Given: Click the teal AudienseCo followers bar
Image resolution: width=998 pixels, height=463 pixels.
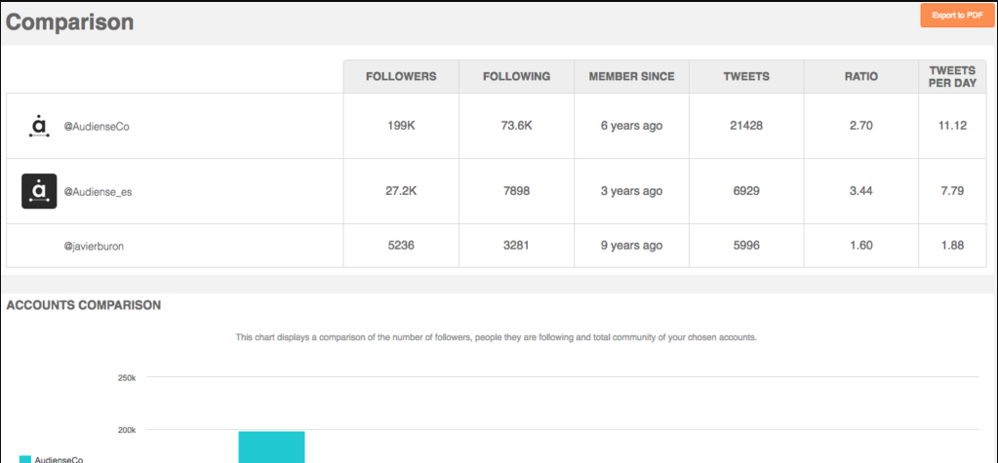Looking at the screenshot, I should 272,447.
